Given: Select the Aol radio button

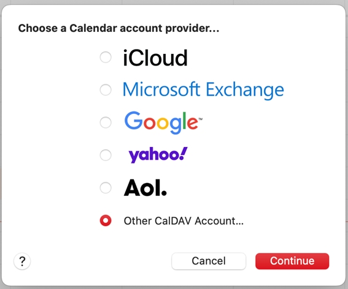Looking at the screenshot, I should (x=106, y=188).
